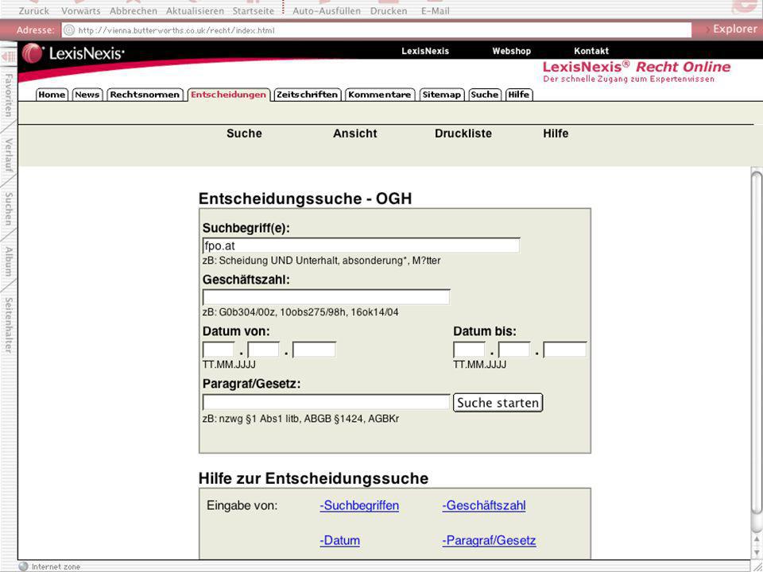This screenshot has width=763, height=572.
Task: Click the Geschäftszahl input field
Action: click(326, 297)
